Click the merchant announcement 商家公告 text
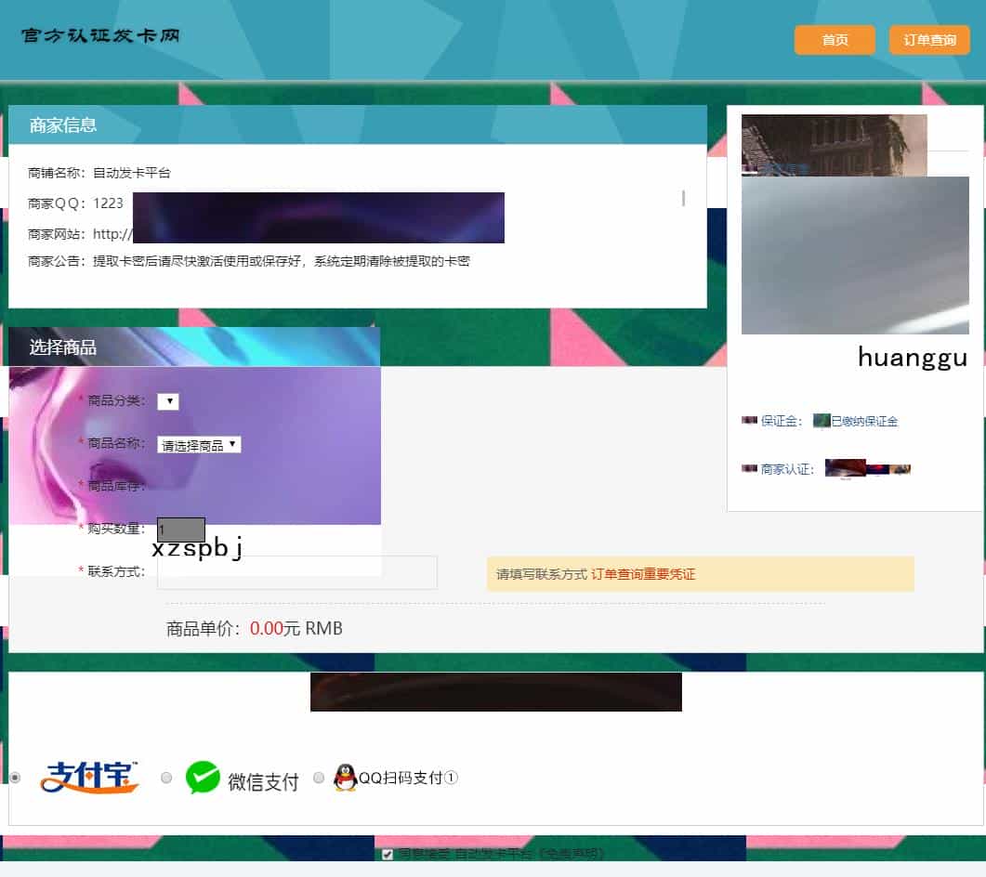This screenshot has width=986, height=877. pos(249,261)
